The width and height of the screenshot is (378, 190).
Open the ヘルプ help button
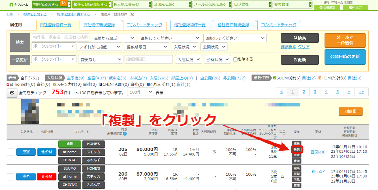355,7
